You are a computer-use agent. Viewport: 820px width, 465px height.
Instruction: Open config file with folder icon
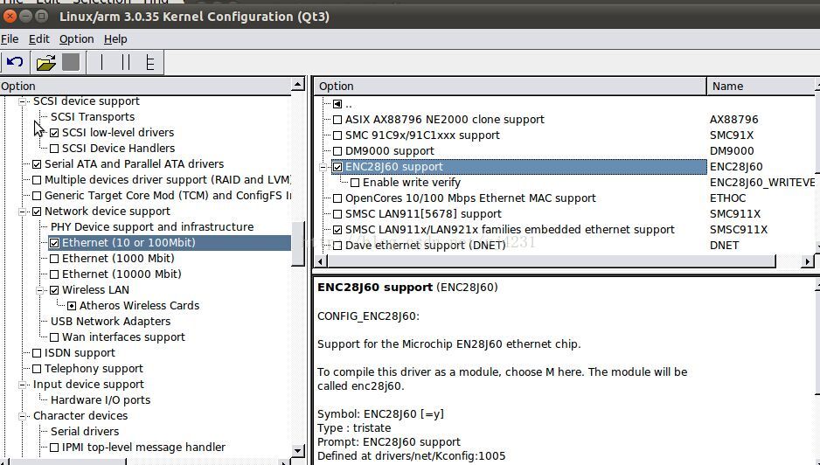point(45,63)
